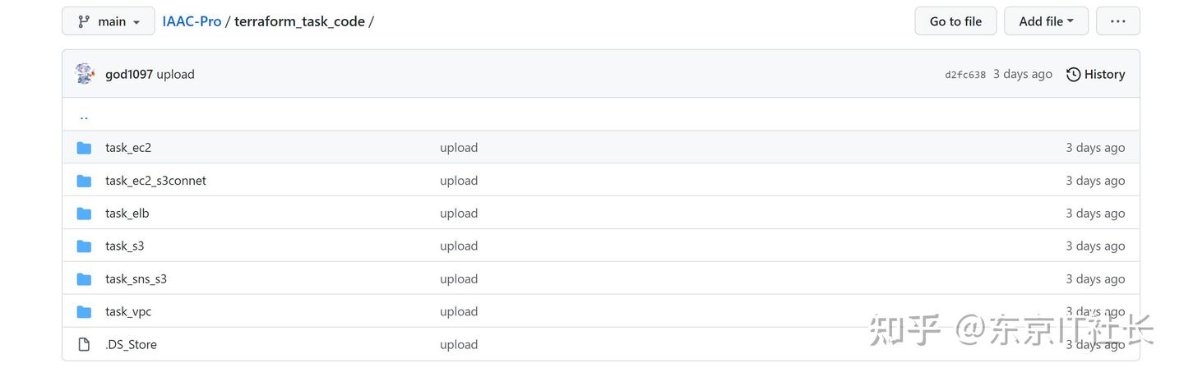Screen dimensions: 1184x377
Task: Open the god1097 author profile link
Action: click(129, 74)
